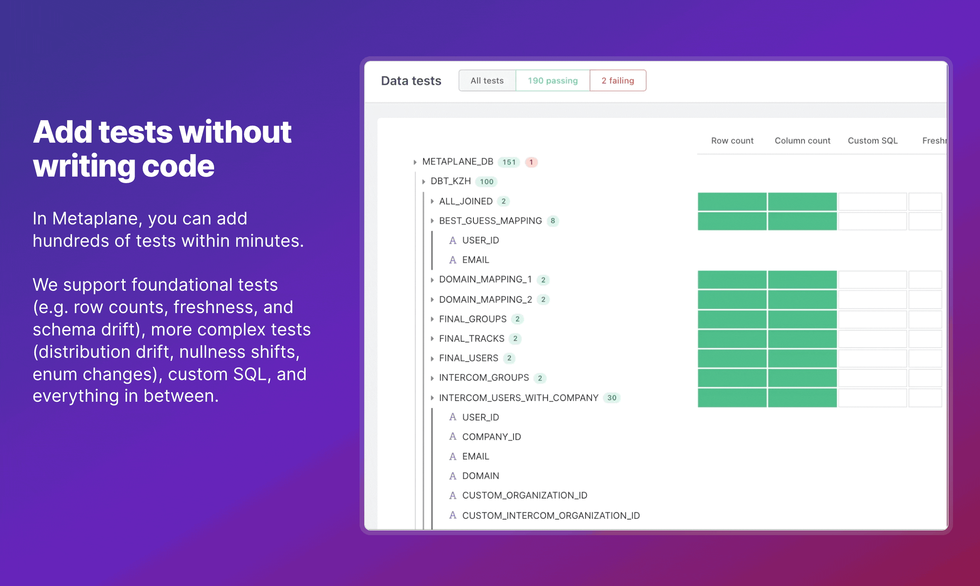This screenshot has height=586, width=980.
Task: Click the empty Custom SQL cell for INTERCOM_GROUPS
Action: coord(872,378)
